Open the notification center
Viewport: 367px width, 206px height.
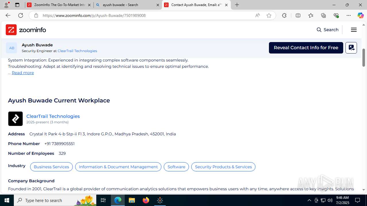point(358,200)
